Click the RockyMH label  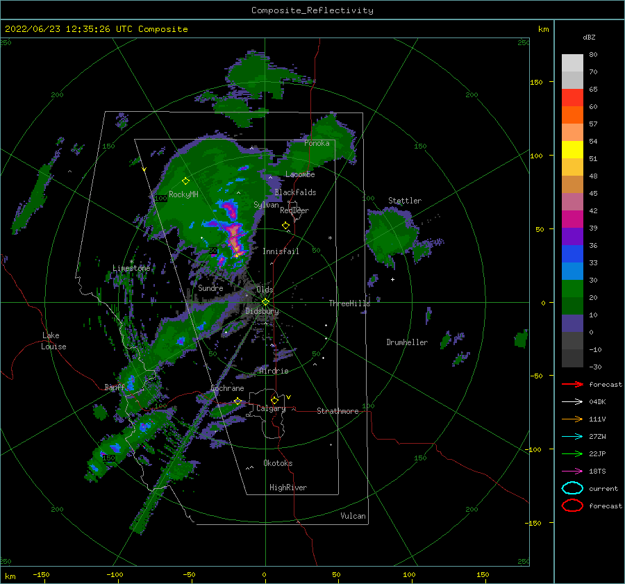click(x=183, y=194)
